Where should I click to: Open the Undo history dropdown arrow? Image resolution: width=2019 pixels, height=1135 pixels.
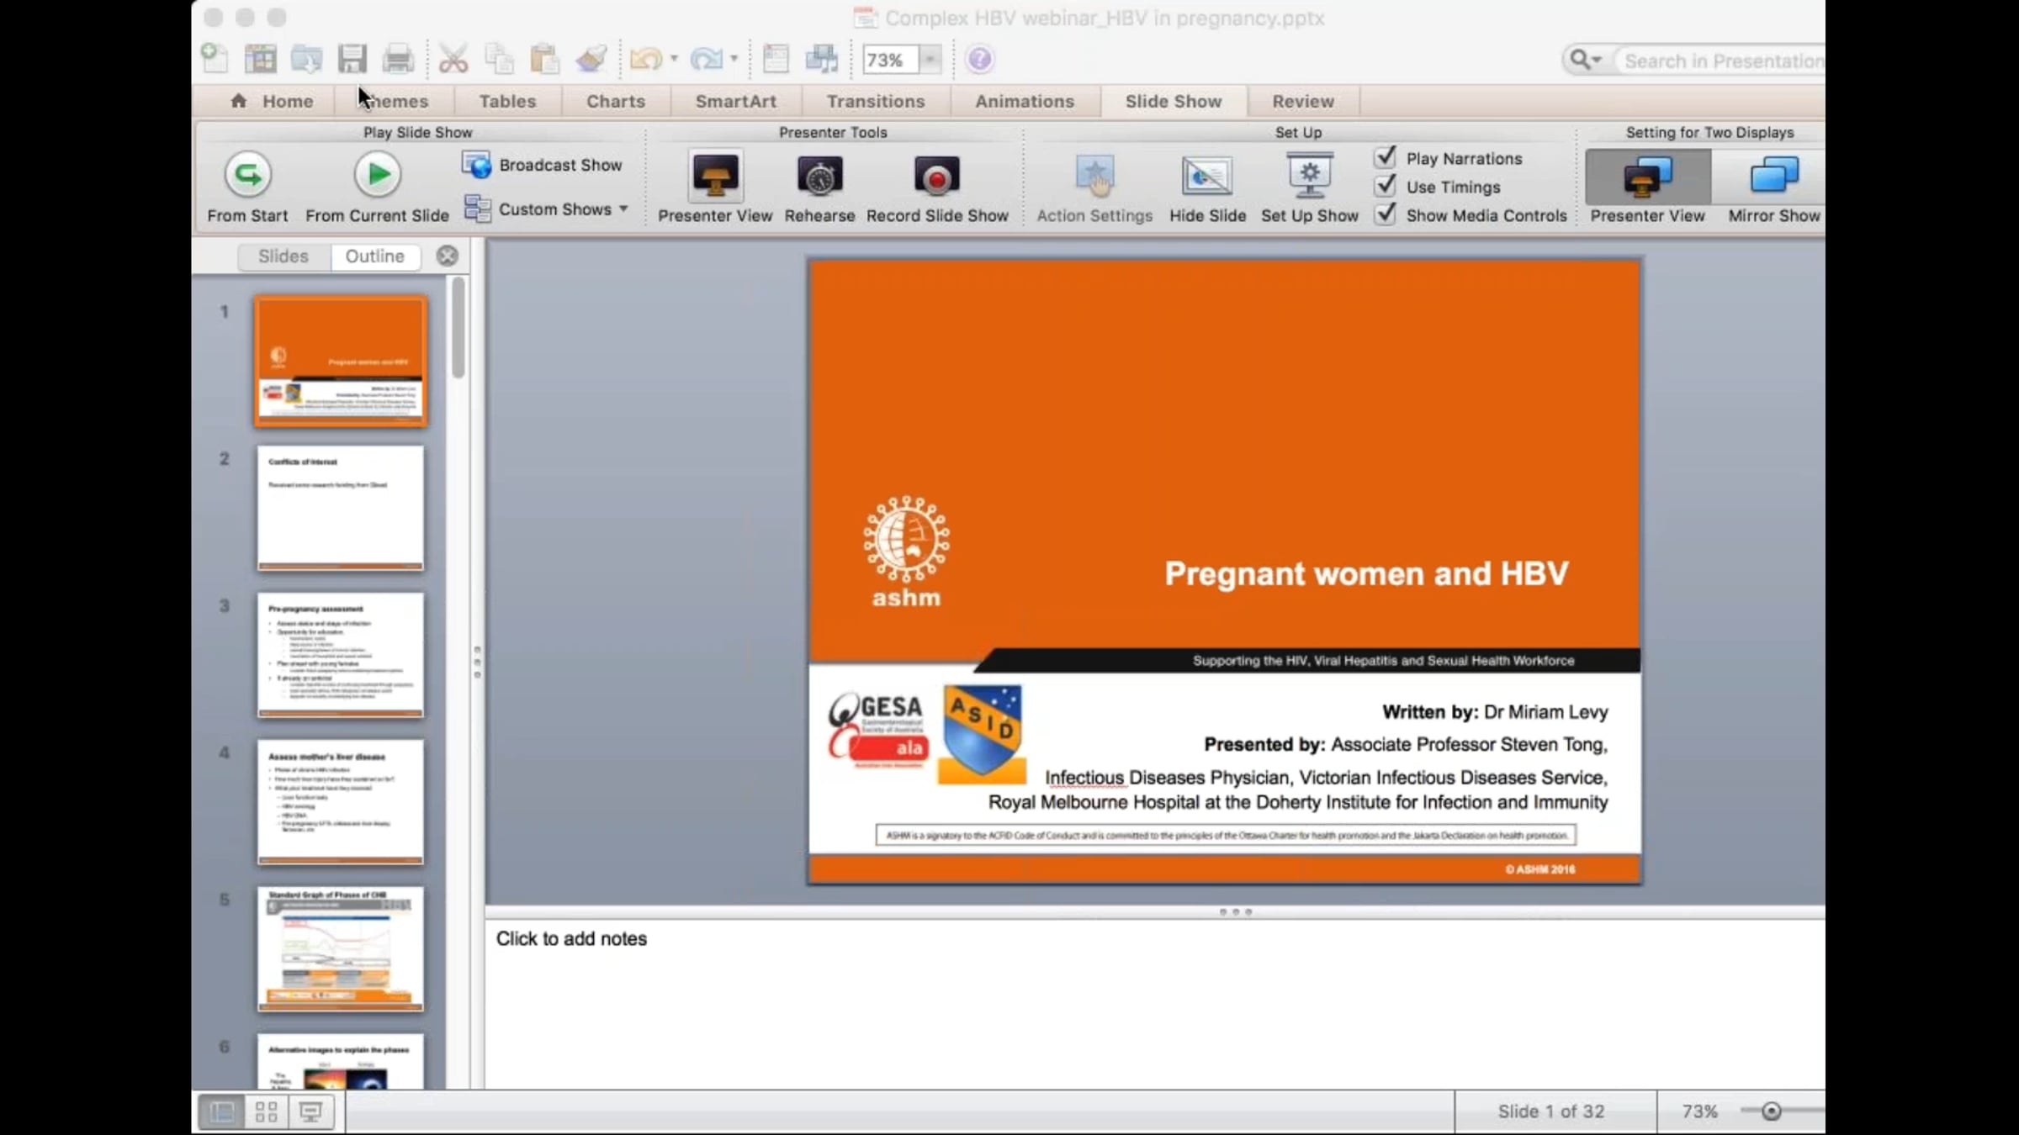tap(674, 59)
